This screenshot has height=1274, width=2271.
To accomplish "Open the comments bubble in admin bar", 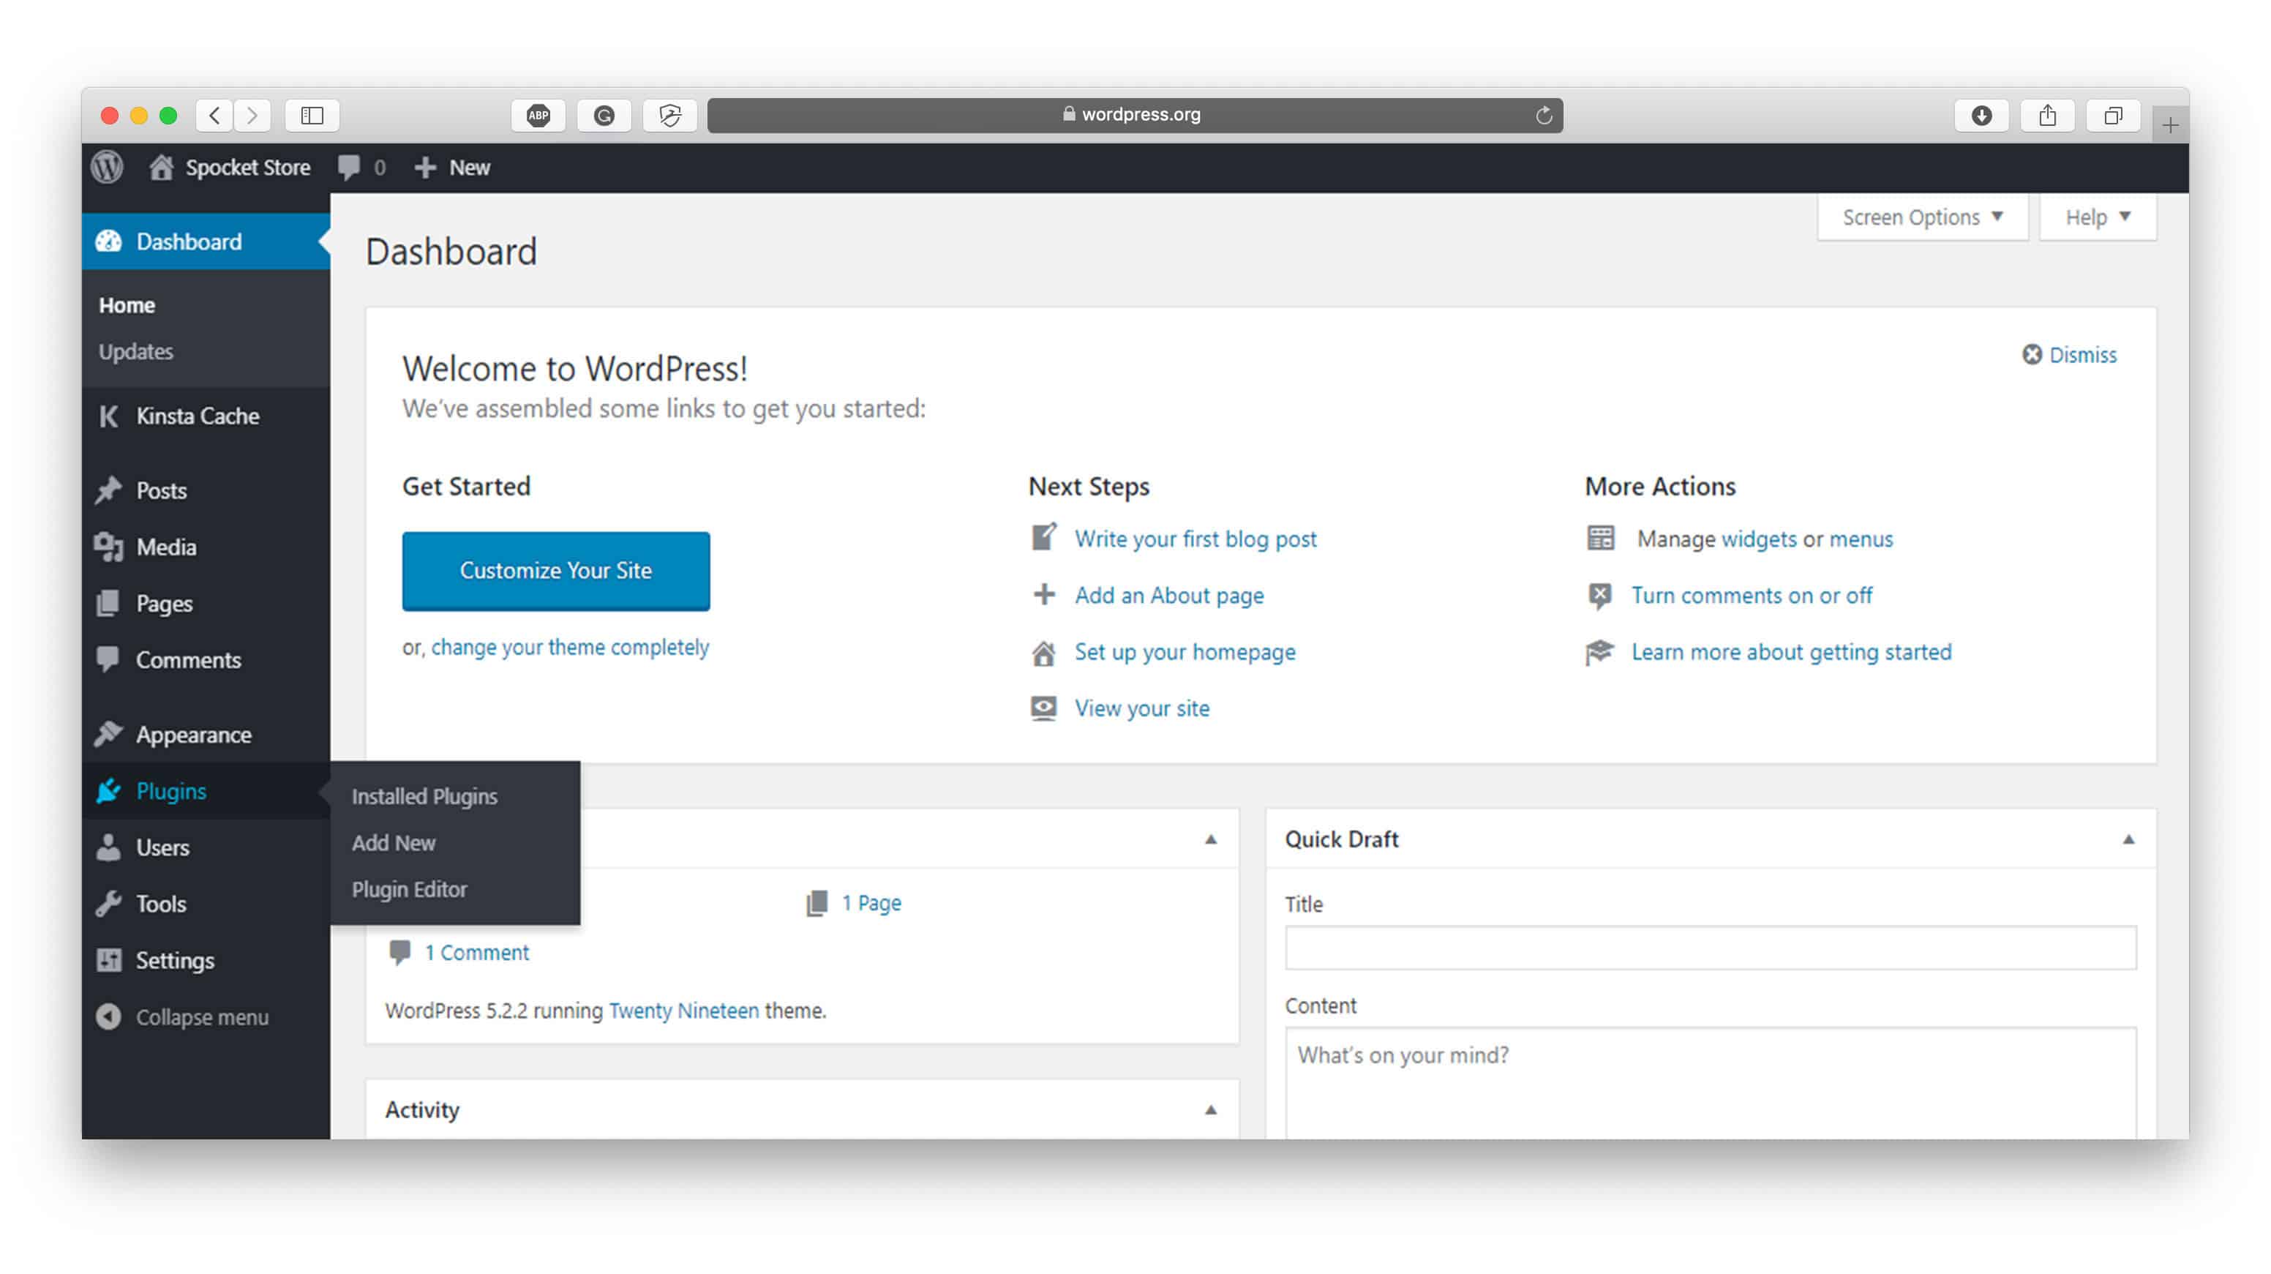I will pyautogui.click(x=349, y=167).
